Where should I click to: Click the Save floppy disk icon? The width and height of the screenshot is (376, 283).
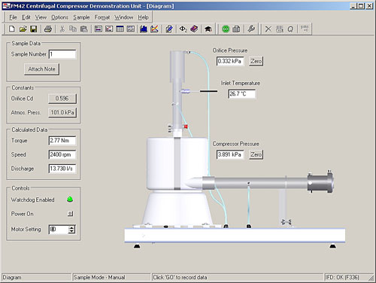click(x=33, y=29)
